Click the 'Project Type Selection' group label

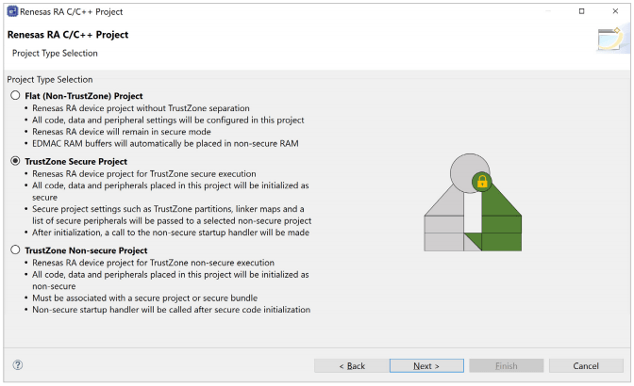coord(50,79)
